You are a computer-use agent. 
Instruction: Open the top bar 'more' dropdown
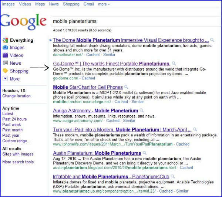point(104,4)
